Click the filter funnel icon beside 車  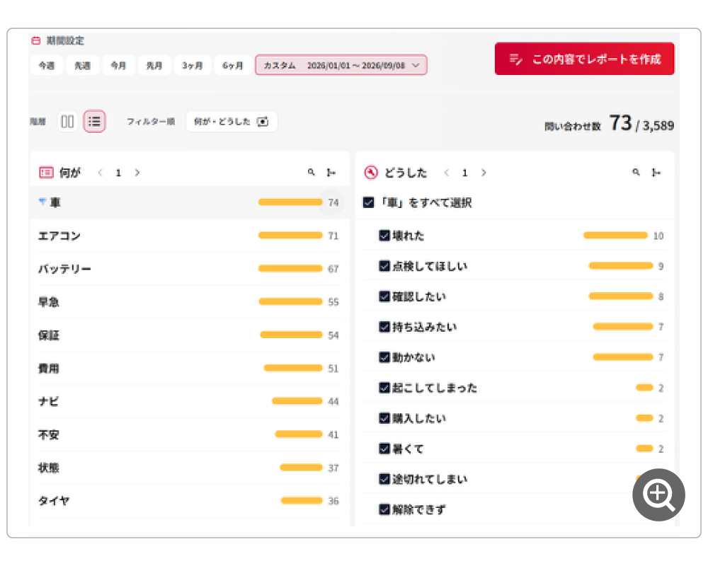point(42,202)
